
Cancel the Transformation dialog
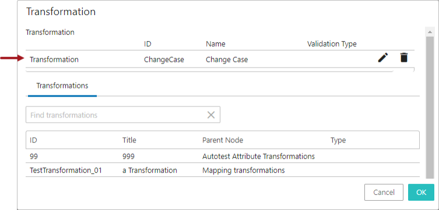[384, 192]
